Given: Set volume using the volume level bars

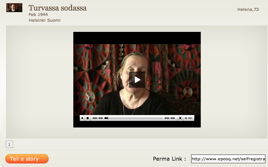Looking at the screenshot, I should 190,118.
